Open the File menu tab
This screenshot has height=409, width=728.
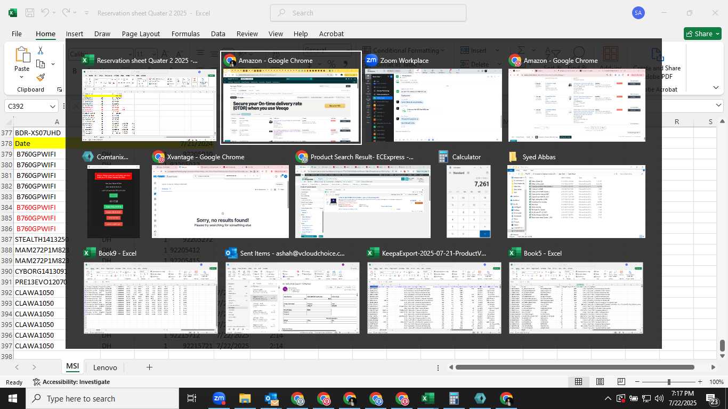pyautogui.click(x=17, y=34)
